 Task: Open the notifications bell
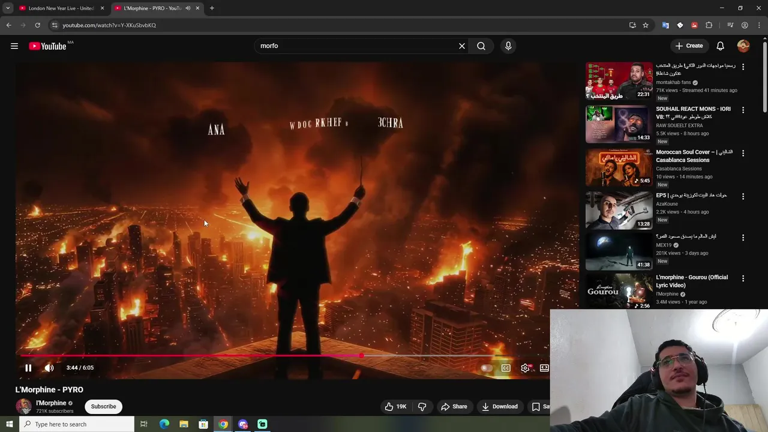tap(721, 46)
